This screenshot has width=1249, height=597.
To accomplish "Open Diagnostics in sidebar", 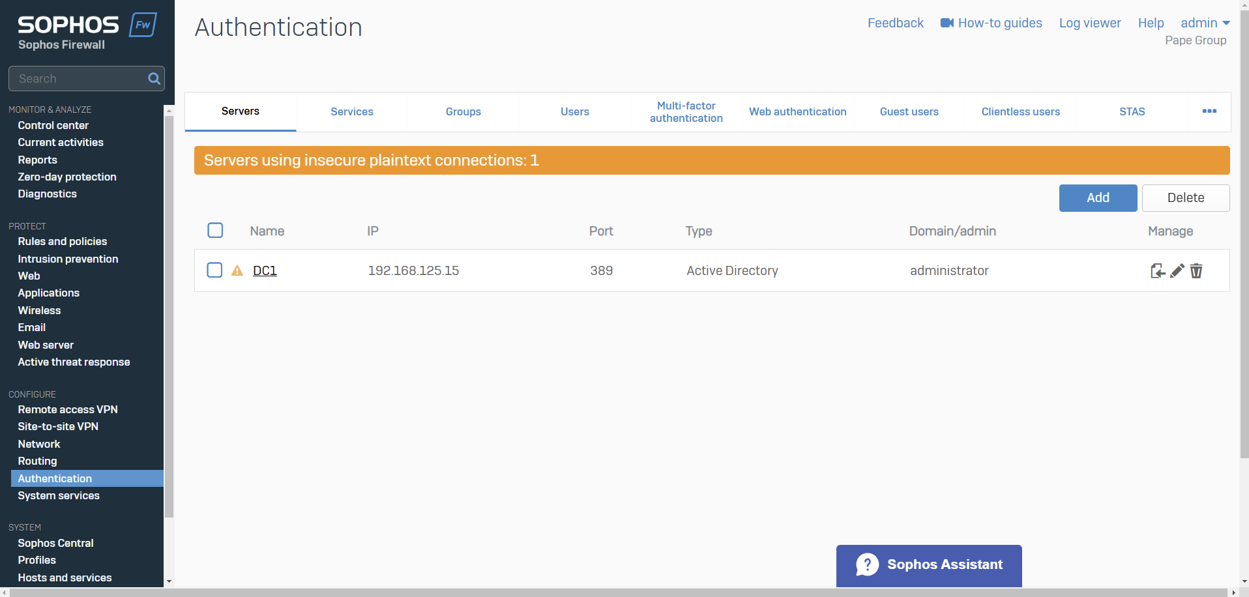I will pyautogui.click(x=48, y=194).
